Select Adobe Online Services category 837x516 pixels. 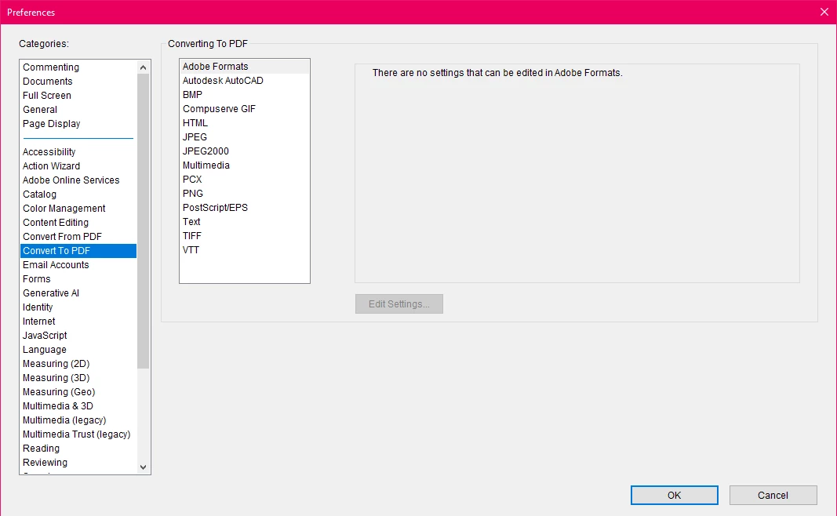point(78,180)
